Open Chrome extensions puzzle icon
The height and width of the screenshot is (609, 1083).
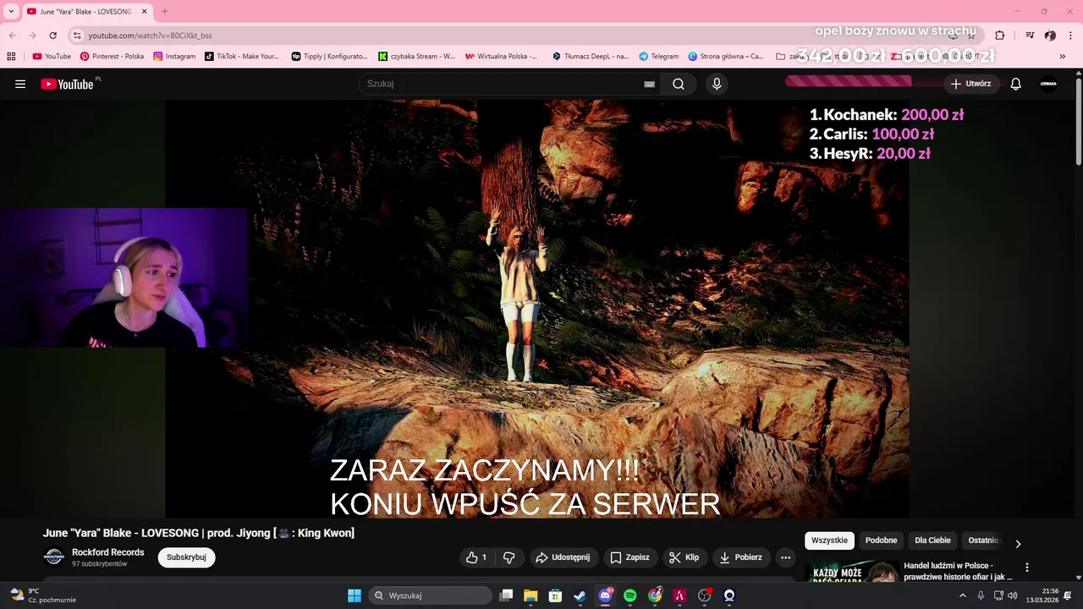pyautogui.click(x=999, y=36)
